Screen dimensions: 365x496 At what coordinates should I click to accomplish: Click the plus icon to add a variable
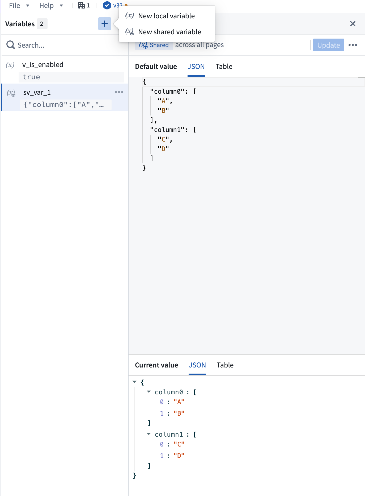105,24
